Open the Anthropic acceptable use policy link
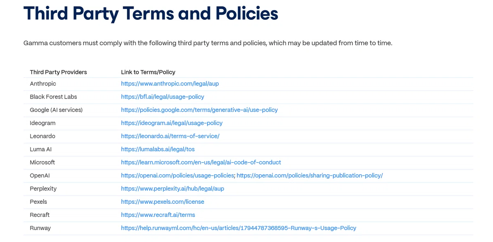Image resolution: width=493 pixels, height=242 pixels. tap(170, 83)
